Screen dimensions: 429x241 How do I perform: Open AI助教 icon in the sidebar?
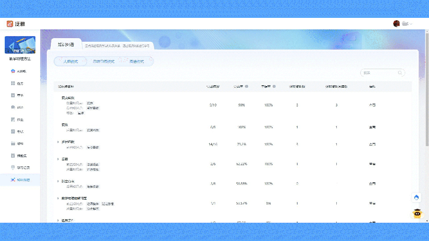13,71
